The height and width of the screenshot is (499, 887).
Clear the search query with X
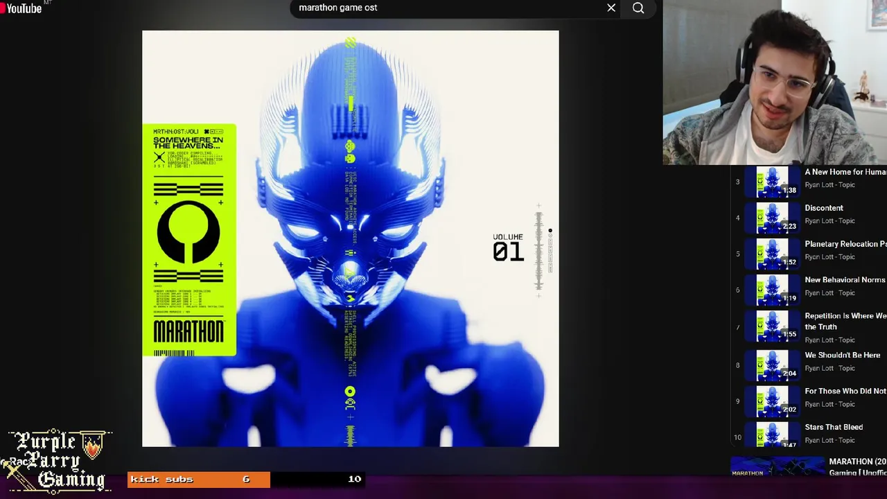(x=611, y=8)
